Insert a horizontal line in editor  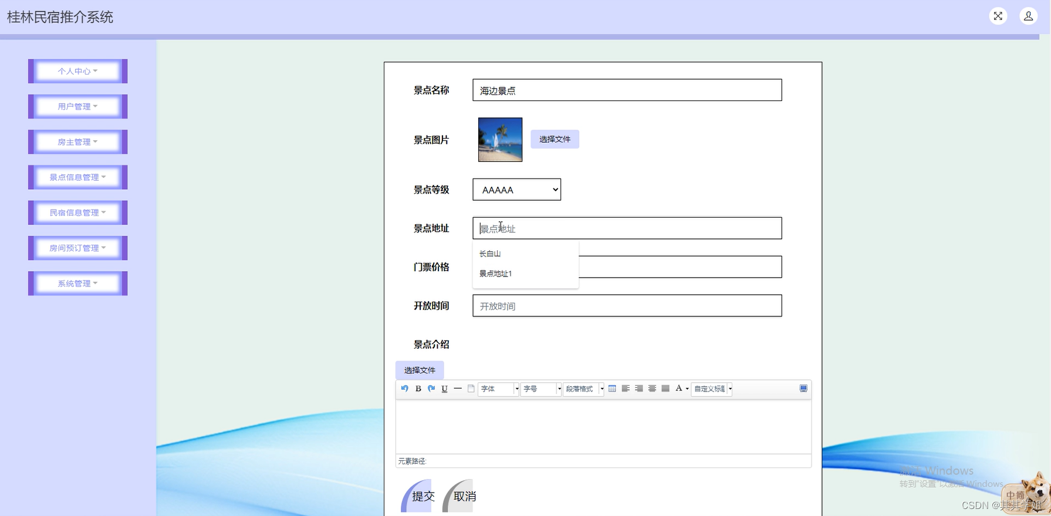[x=458, y=389]
